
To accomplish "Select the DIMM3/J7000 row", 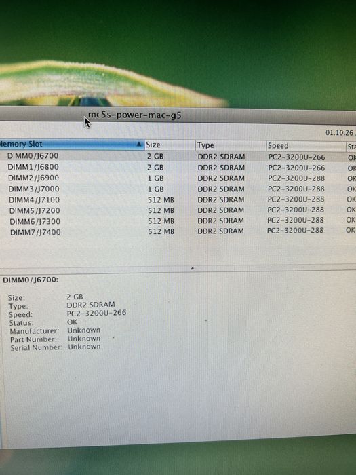I will point(178,189).
